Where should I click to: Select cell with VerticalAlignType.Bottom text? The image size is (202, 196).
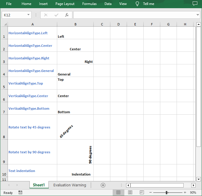[x=32, y=108]
